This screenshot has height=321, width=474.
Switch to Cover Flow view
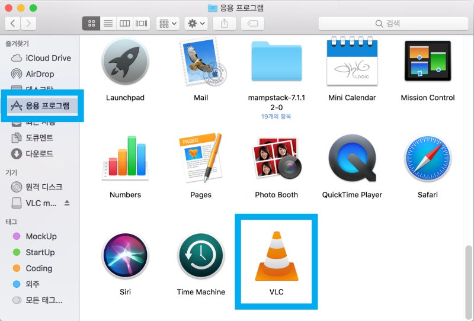coord(141,23)
